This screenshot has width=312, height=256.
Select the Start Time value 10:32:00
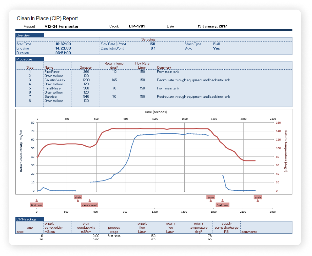[63, 44]
